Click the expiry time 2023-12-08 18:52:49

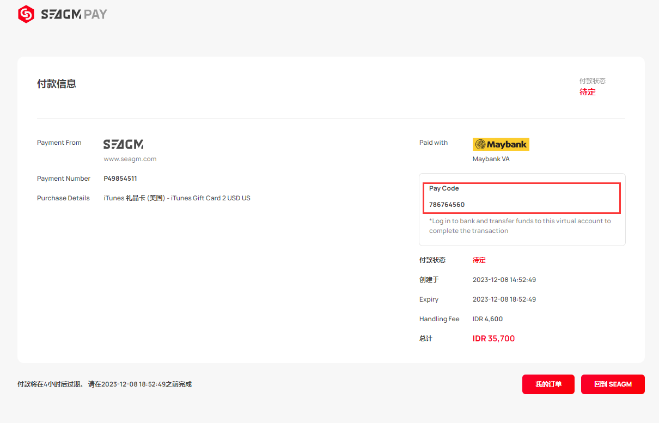504,299
